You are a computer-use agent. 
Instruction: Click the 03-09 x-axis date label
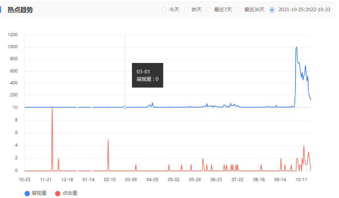[x=131, y=180]
